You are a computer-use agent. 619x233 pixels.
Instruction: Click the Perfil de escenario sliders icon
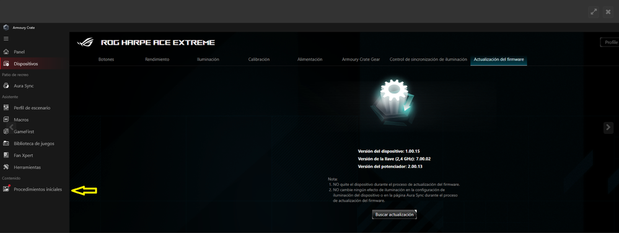(x=6, y=108)
